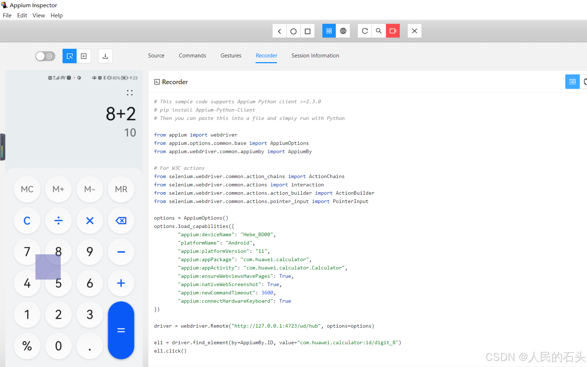Tap calculator digit 6

[x=90, y=283]
